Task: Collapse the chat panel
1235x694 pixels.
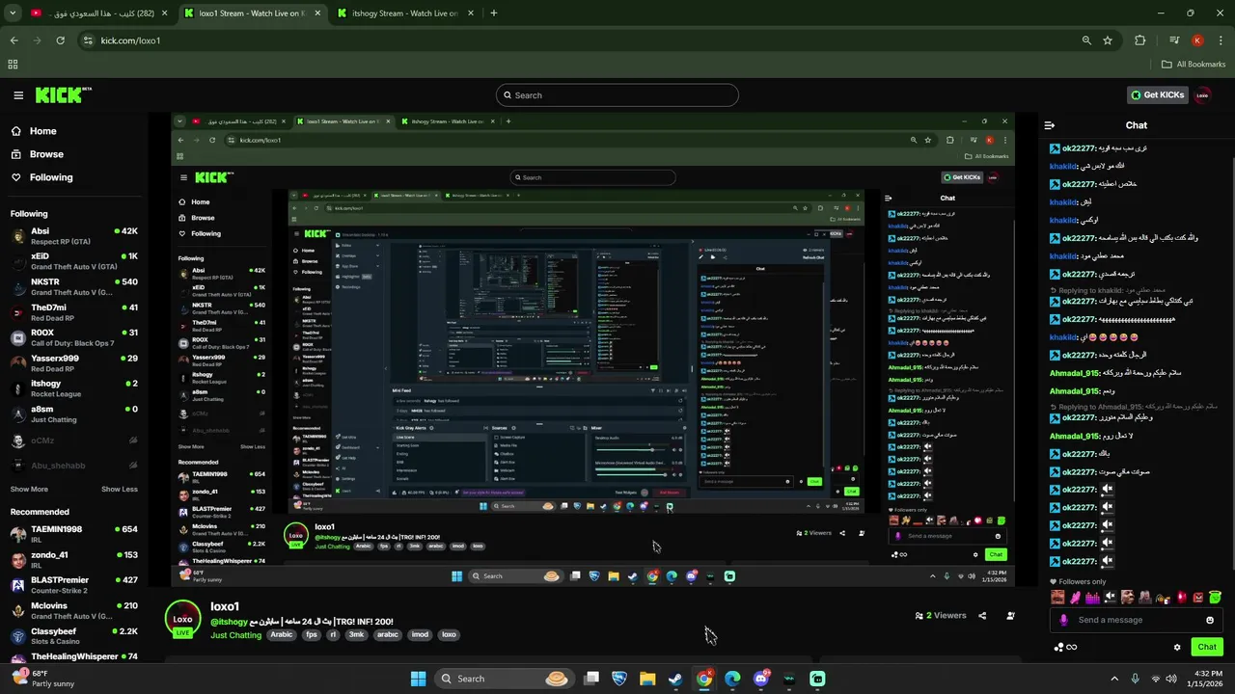Action: 1050,125
